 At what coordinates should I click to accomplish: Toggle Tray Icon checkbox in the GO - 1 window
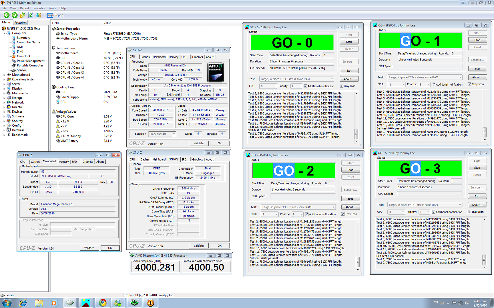pyautogui.click(x=470, y=84)
